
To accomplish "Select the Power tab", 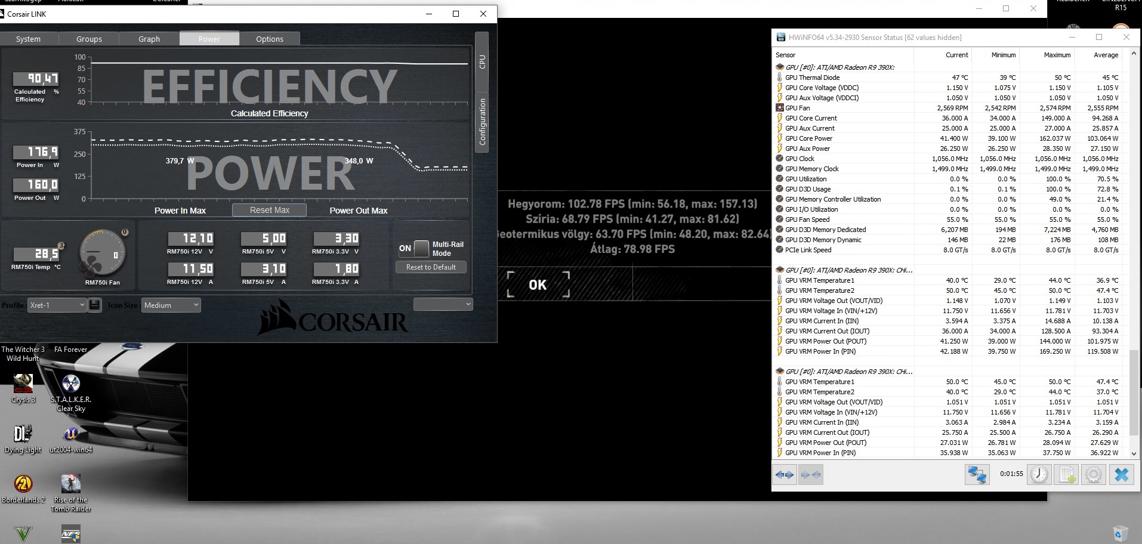I will click(x=209, y=39).
